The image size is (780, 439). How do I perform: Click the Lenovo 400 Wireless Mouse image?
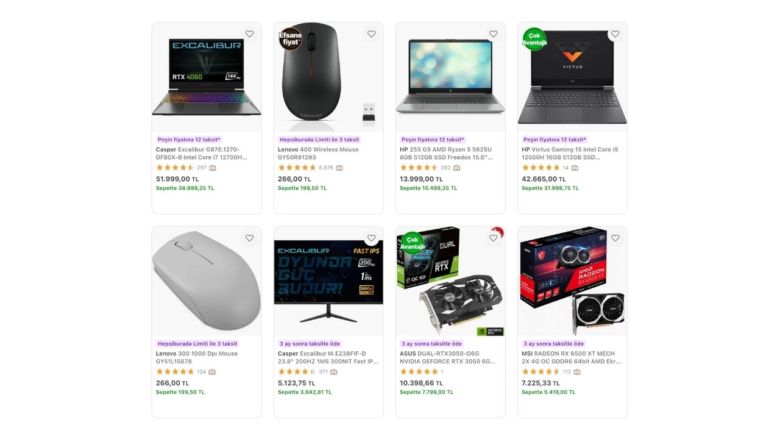[x=328, y=77]
